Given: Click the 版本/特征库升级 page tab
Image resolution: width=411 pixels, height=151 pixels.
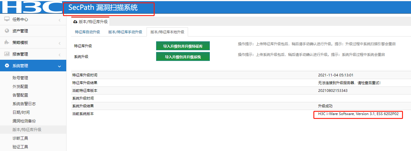Looking at the screenshot, I should tap(90, 22).
